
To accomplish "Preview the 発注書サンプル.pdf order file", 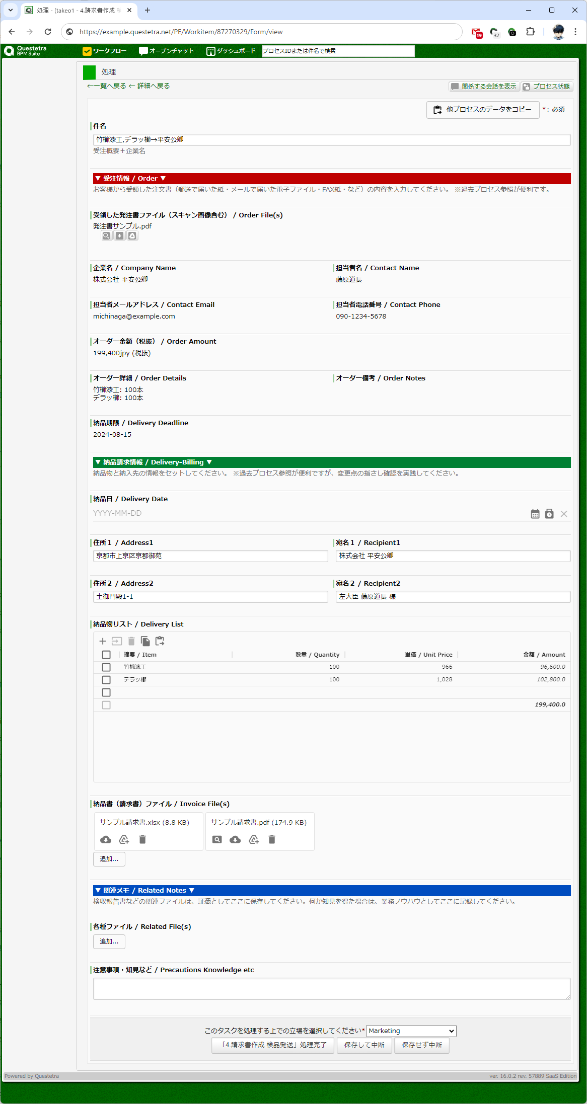I will click(x=107, y=236).
